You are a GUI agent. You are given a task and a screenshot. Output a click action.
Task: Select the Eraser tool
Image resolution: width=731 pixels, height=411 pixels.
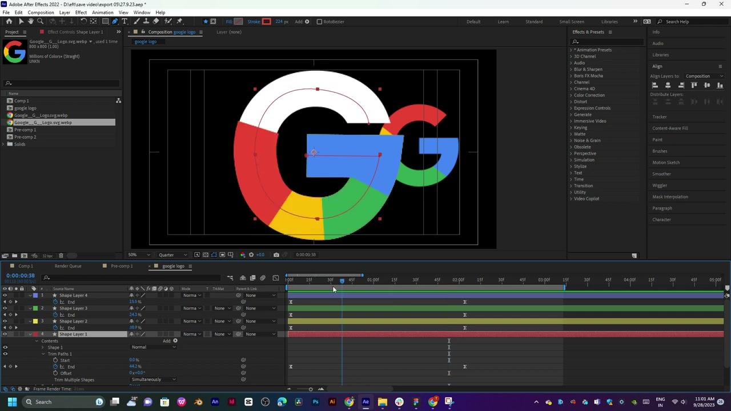pos(156,22)
